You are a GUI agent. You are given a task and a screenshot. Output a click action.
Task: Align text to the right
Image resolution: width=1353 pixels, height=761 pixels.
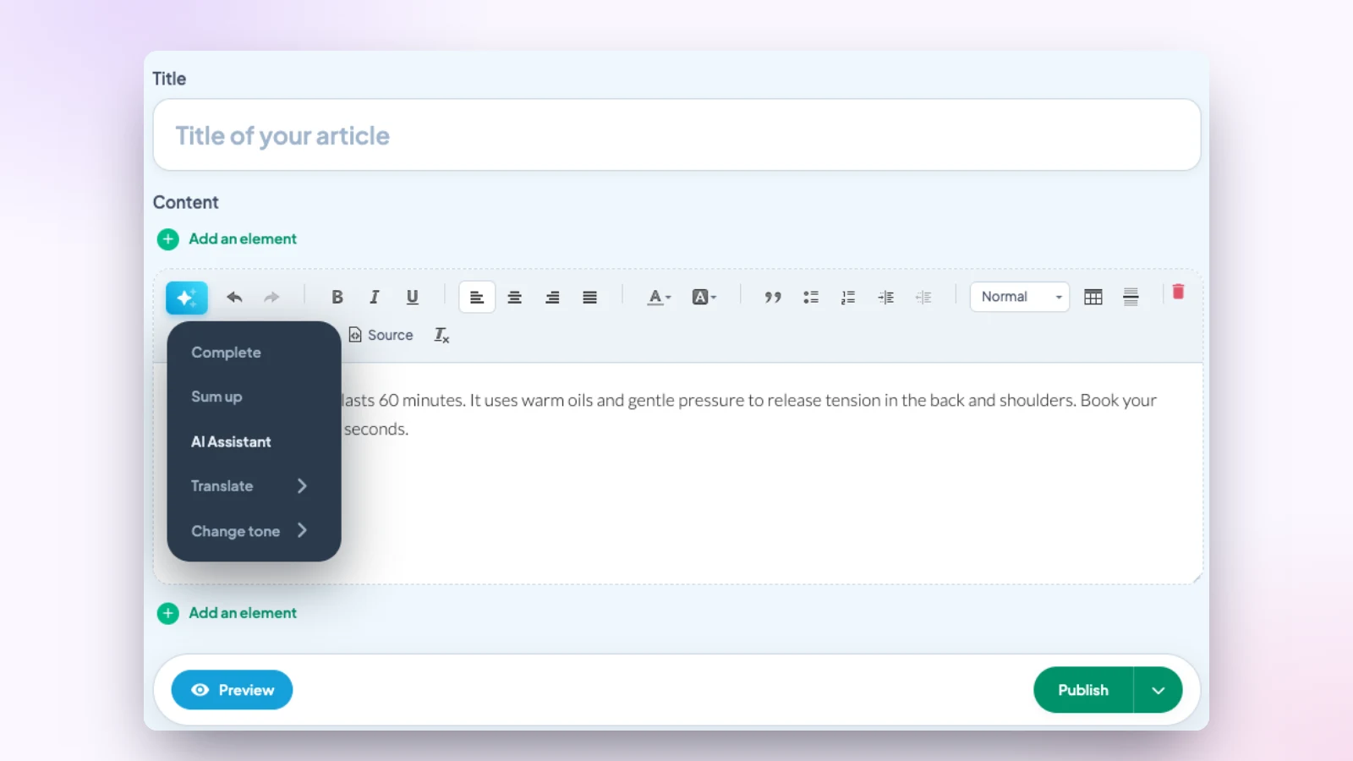[552, 298]
